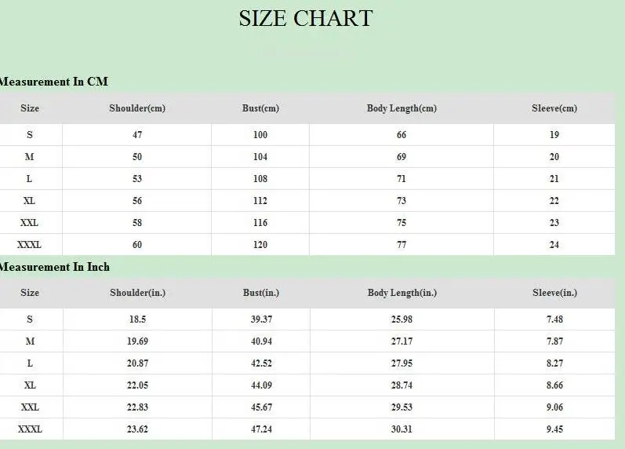This screenshot has width=625, height=449.
Task: Click the Sleeve(in.) column header
Action: 555,293
